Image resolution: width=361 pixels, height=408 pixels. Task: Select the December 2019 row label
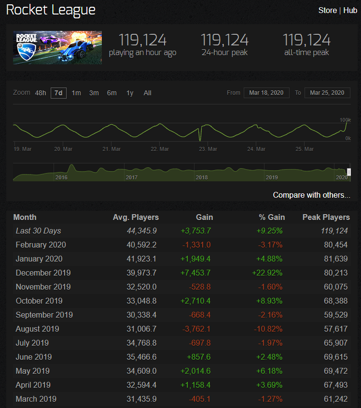[x=43, y=273]
